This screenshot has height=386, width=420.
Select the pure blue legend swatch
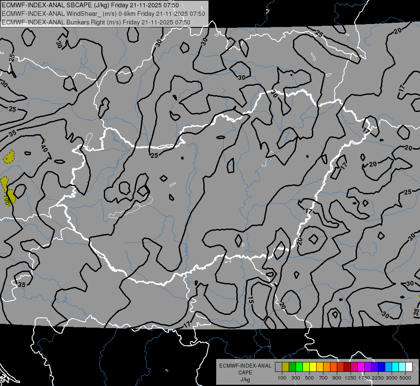tap(382, 367)
